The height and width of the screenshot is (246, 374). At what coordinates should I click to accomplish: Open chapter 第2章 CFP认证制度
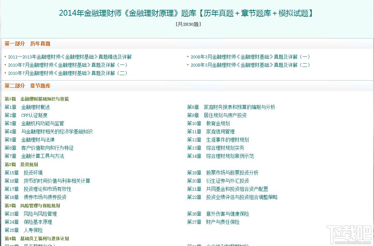[26, 116]
